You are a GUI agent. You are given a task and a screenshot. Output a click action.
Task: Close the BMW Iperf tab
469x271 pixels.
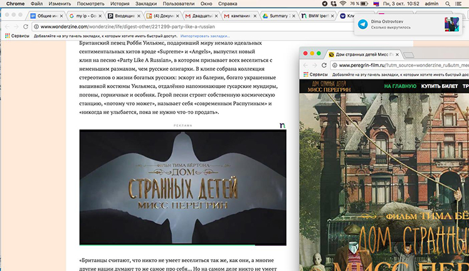tap(332, 16)
